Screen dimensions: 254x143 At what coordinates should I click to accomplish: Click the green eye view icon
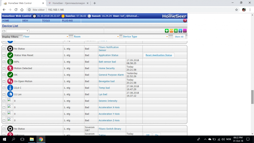[176, 31]
